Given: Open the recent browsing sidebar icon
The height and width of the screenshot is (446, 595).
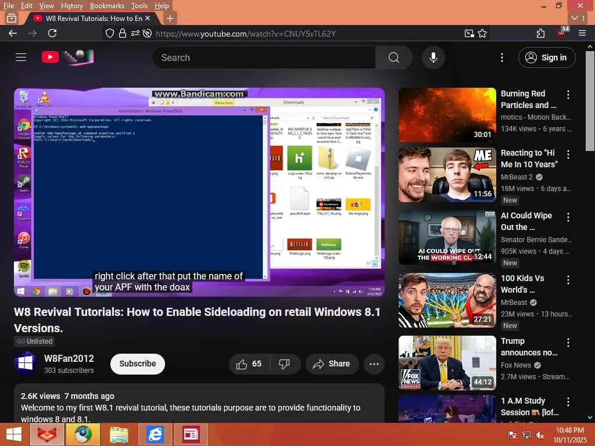Looking at the screenshot, I should click(12, 18).
